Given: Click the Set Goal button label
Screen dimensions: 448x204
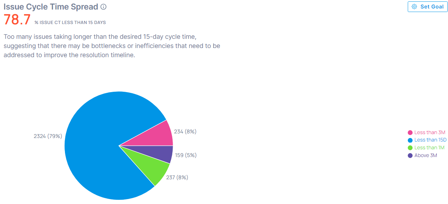Looking at the screenshot, I should click(432, 7).
